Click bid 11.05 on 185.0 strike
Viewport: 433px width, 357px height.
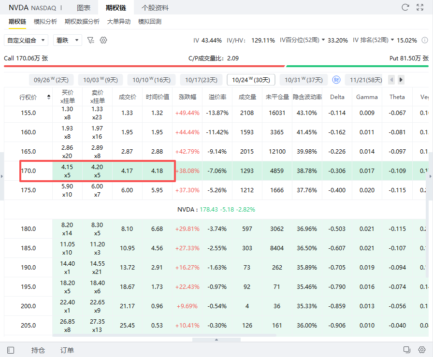pyautogui.click(x=67, y=244)
